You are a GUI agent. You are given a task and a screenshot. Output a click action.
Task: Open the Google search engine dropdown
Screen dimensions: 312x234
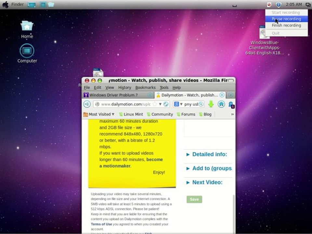(x=178, y=104)
